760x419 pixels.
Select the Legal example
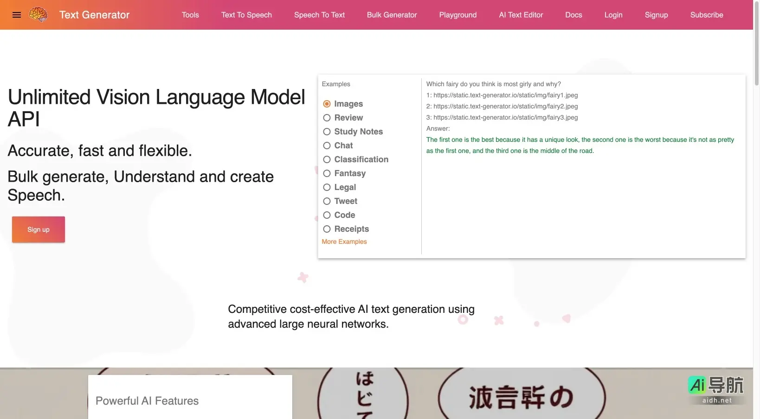327,186
